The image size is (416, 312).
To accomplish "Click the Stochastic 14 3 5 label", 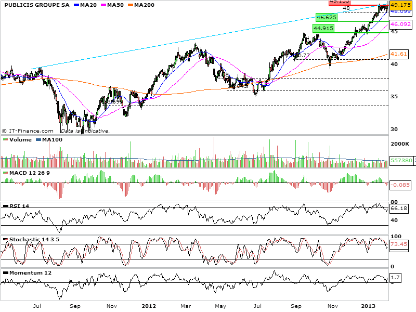I will click(x=34, y=240).
